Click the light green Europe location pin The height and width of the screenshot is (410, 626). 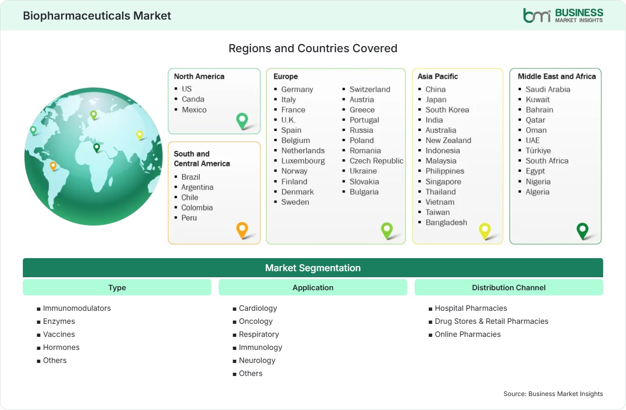point(387,230)
